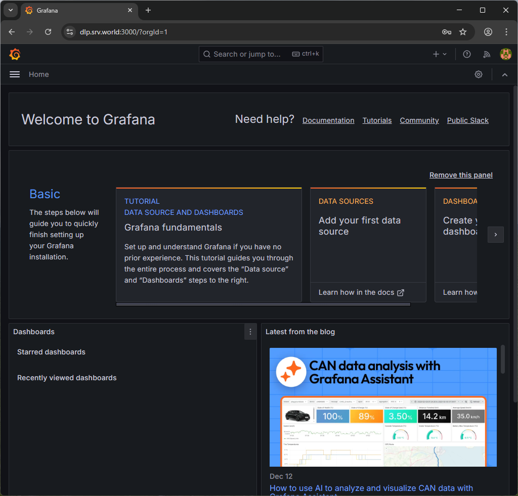The height and width of the screenshot is (496, 518).
Task: Expand the plus New dropdown
Action: 440,54
